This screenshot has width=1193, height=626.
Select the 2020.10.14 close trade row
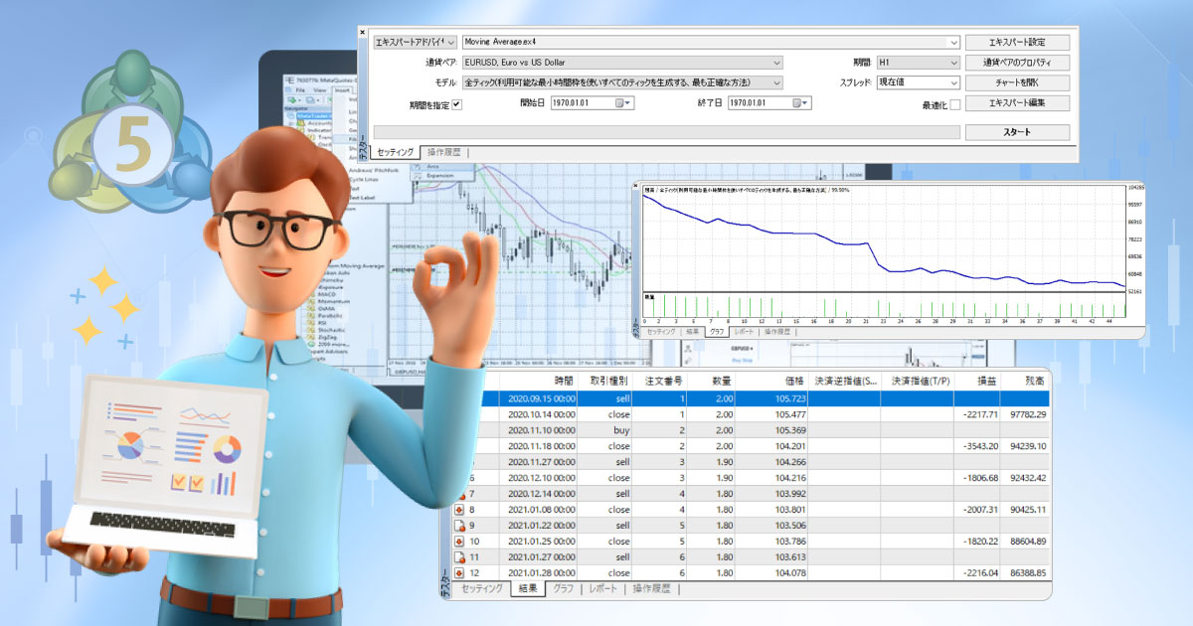(762, 414)
